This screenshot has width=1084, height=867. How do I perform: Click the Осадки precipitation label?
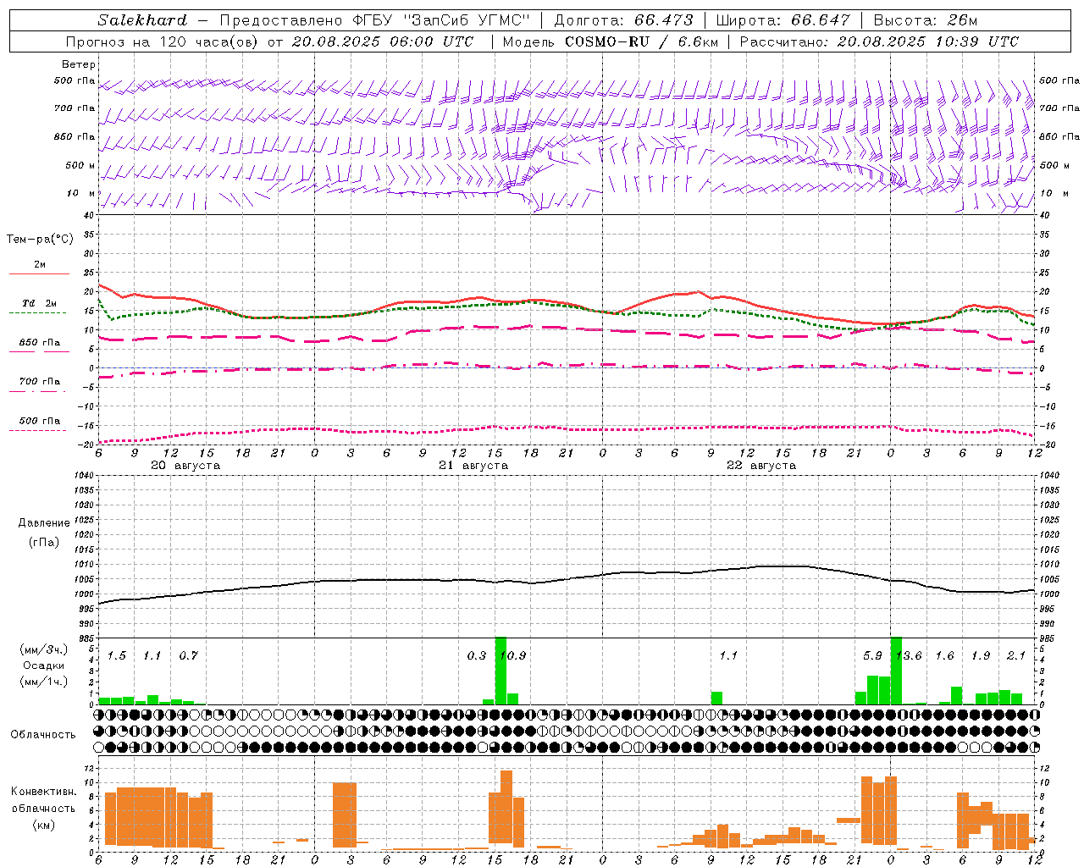click(x=44, y=665)
